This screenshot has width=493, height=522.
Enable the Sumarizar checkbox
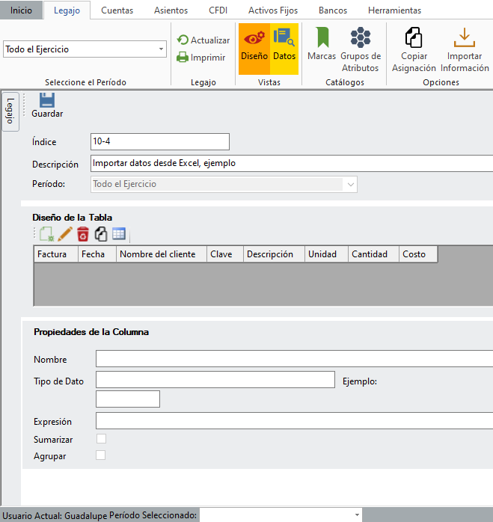(x=101, y=439)
